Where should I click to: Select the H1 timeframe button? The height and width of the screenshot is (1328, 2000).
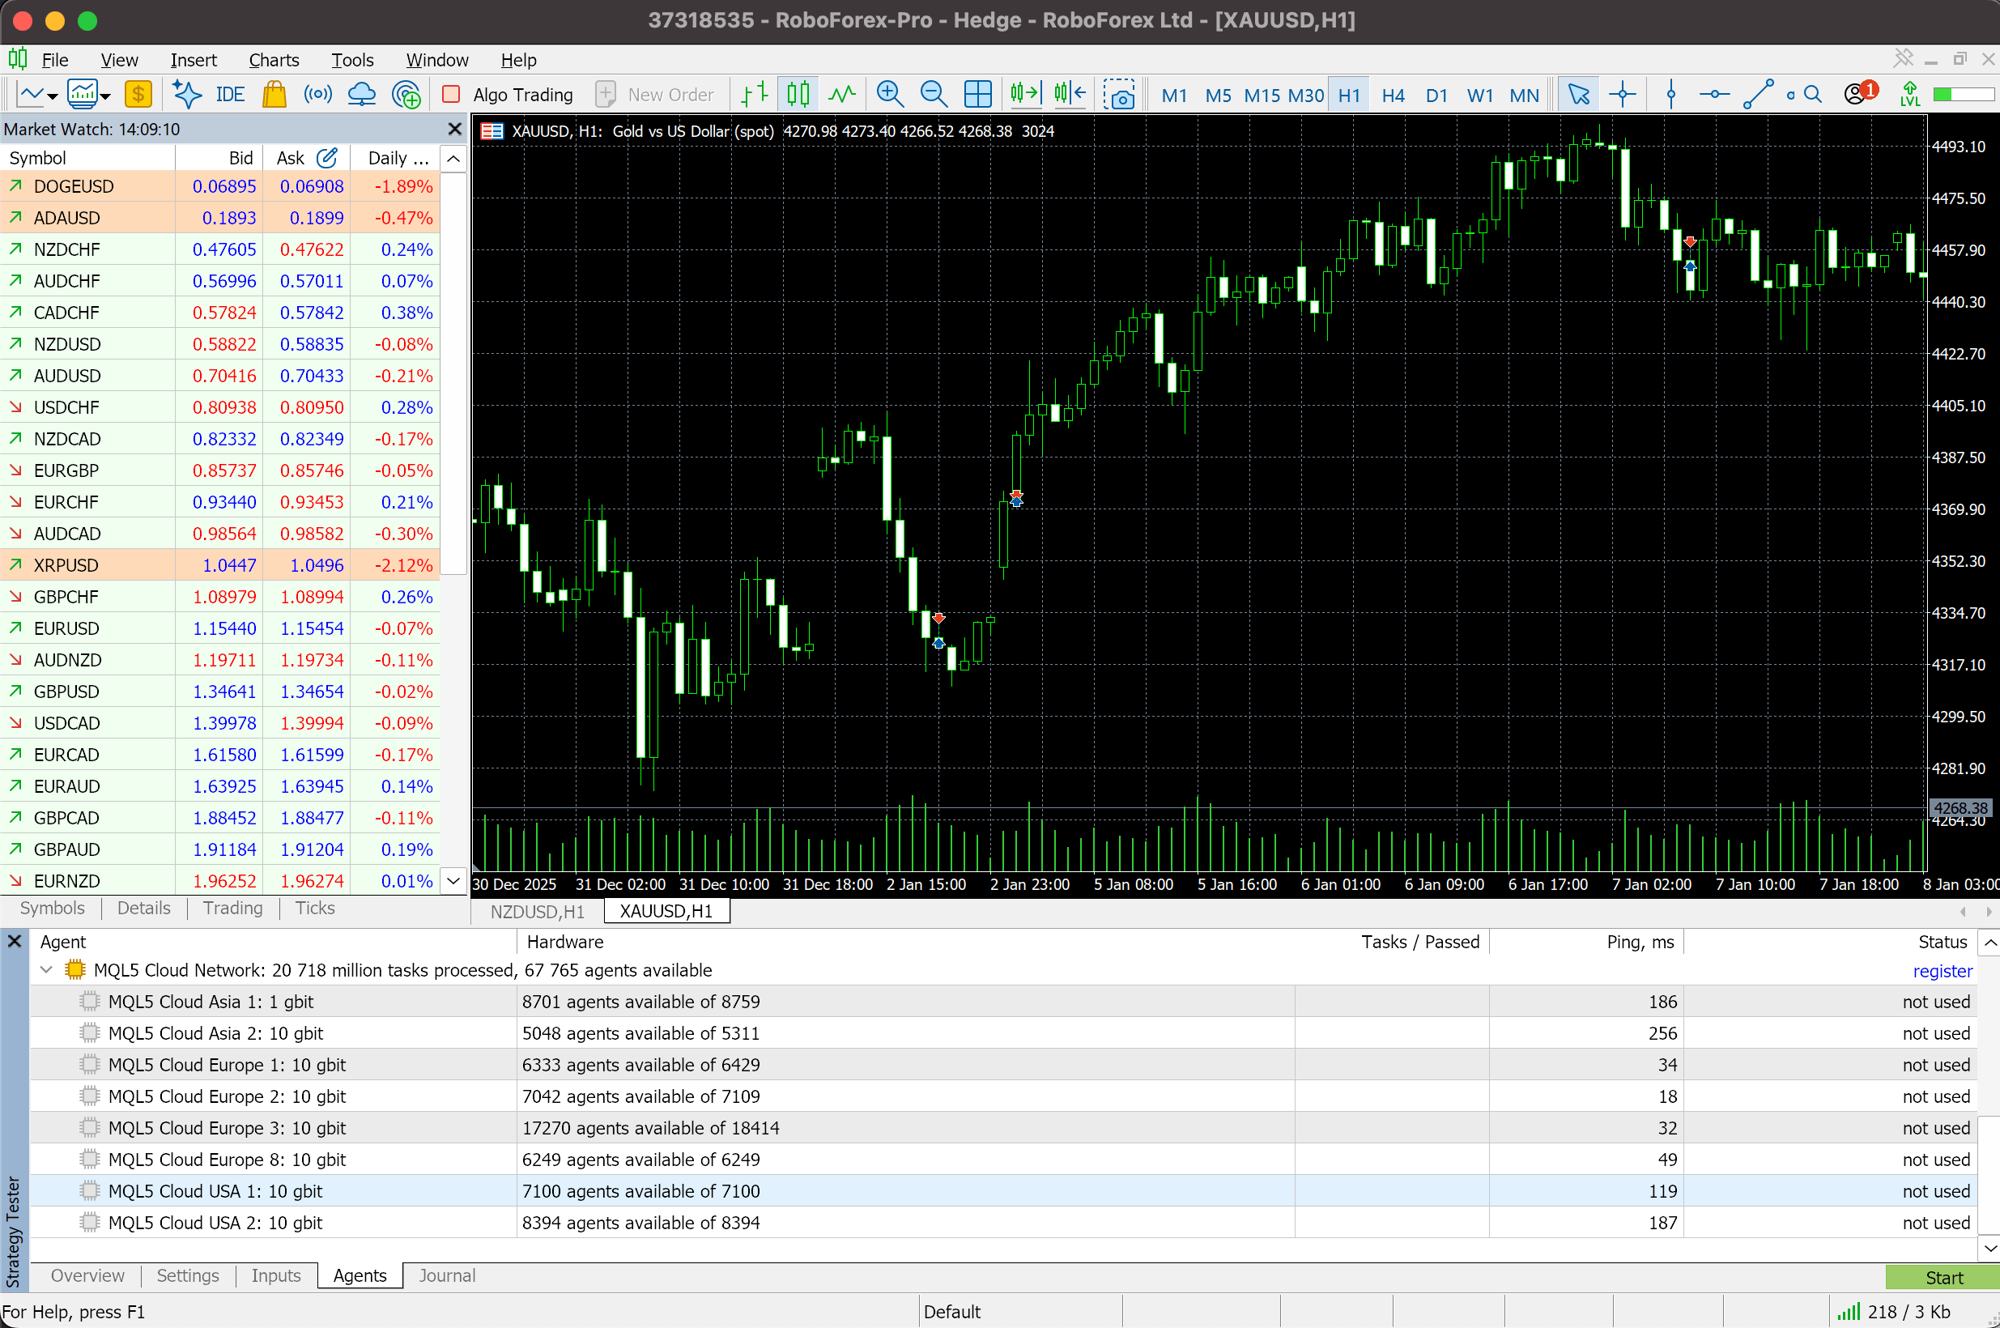pos(1349,94)
